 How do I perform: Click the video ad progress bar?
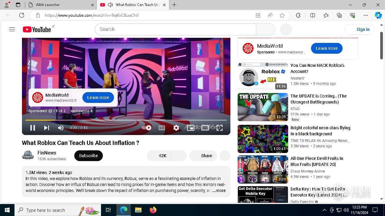(x=126, y=120)
